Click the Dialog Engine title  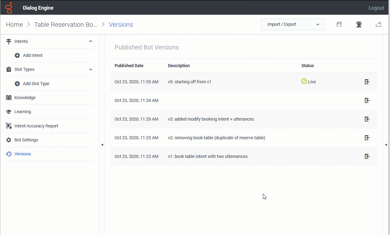click(38, 8)
